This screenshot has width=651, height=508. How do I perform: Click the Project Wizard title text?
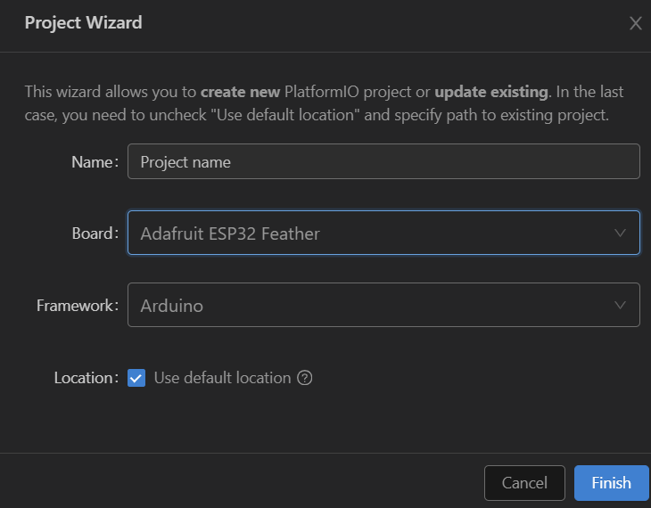[x=83, y=23]
